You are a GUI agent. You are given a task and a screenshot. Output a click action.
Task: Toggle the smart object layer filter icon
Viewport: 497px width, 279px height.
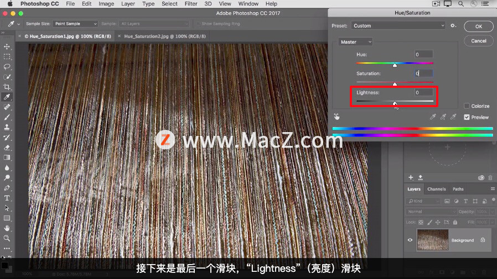coord(485,201)
